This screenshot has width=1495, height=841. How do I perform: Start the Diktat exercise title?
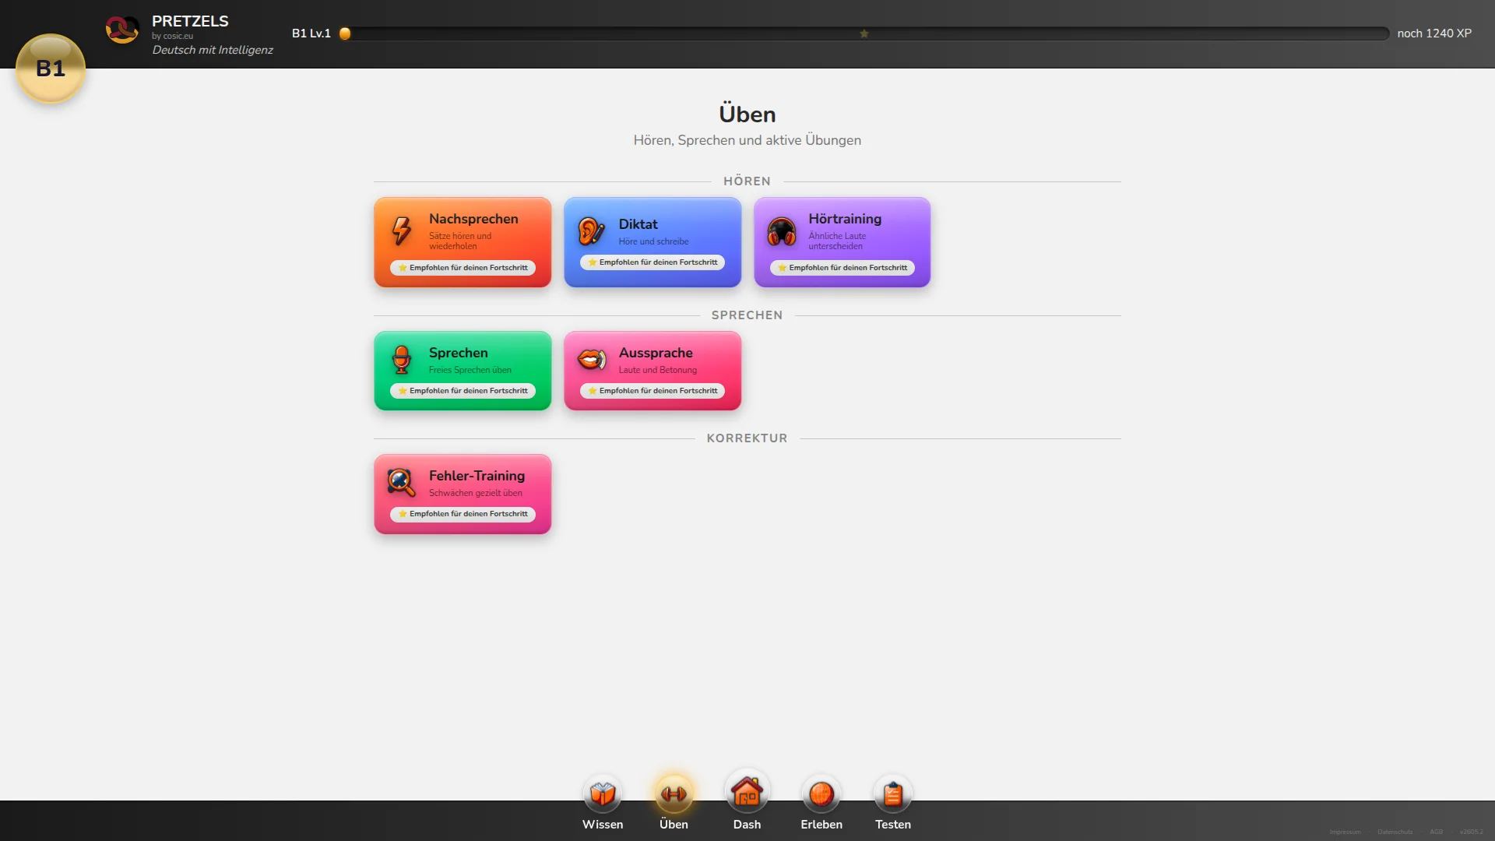(638, 224)
